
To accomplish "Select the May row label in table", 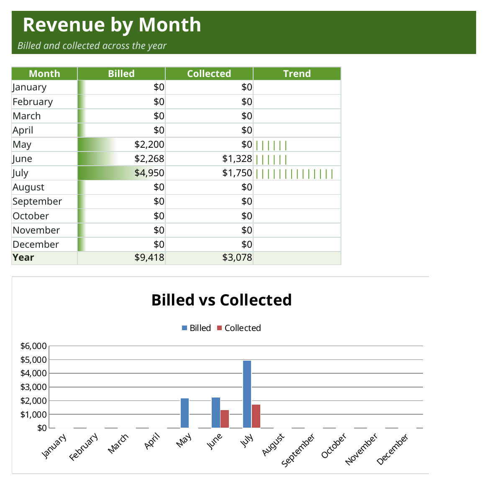I will pos(22,144).
